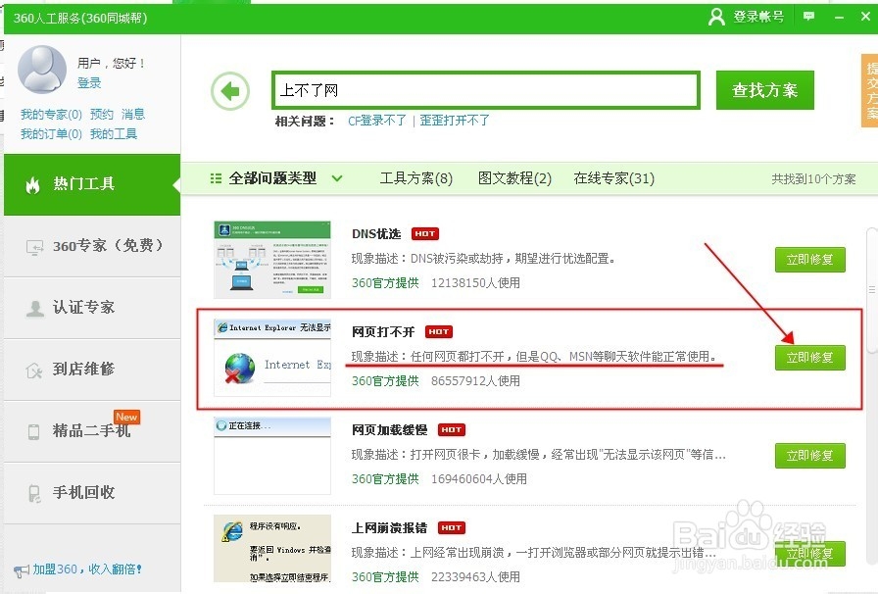Open the DNS优选 screenshot thumbnail
878x594 pixels.
(272, 260)
